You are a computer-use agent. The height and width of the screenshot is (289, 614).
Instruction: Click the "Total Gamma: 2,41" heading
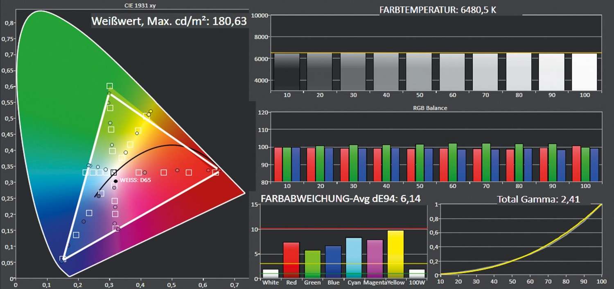538,200
